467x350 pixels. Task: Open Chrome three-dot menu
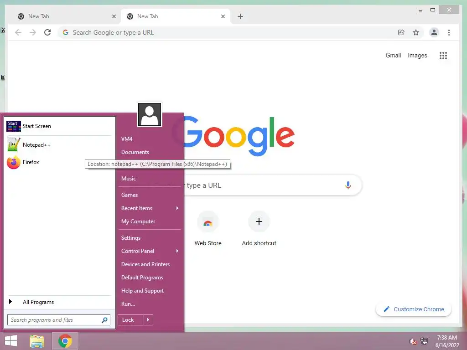click(449, 32)
